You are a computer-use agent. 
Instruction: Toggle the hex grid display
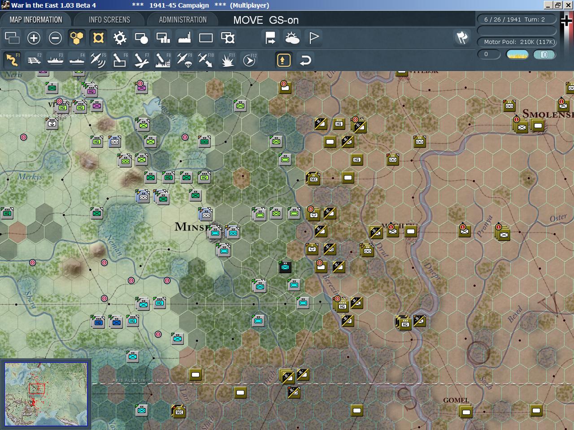(x=77, y=38)
